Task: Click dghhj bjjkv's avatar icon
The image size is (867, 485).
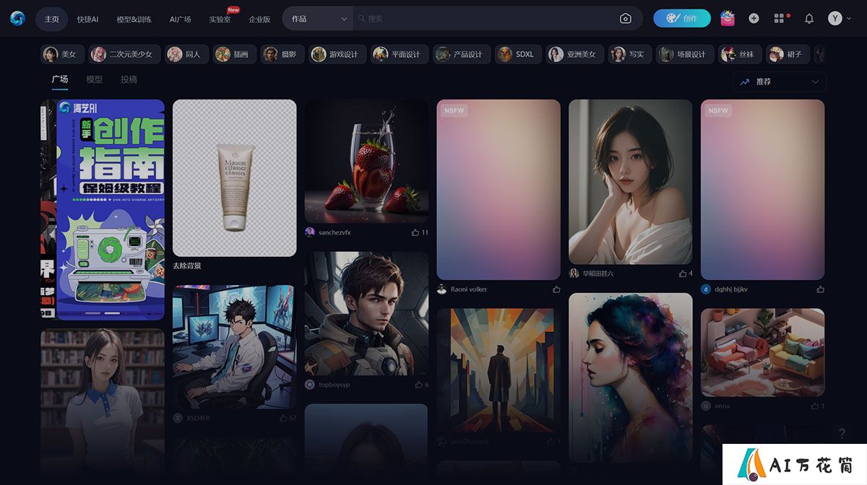Action: 706,289
